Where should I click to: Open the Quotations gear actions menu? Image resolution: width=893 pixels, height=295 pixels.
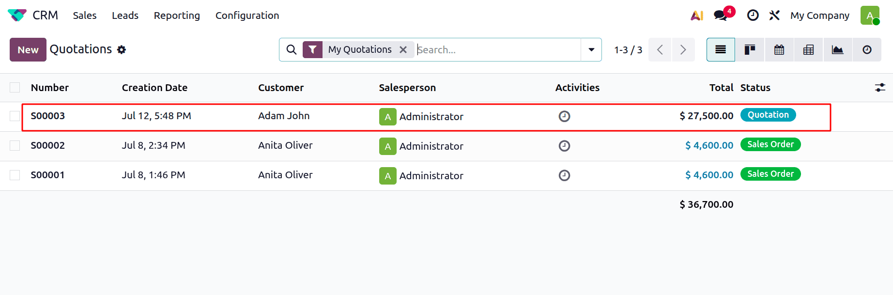(122, 49)
